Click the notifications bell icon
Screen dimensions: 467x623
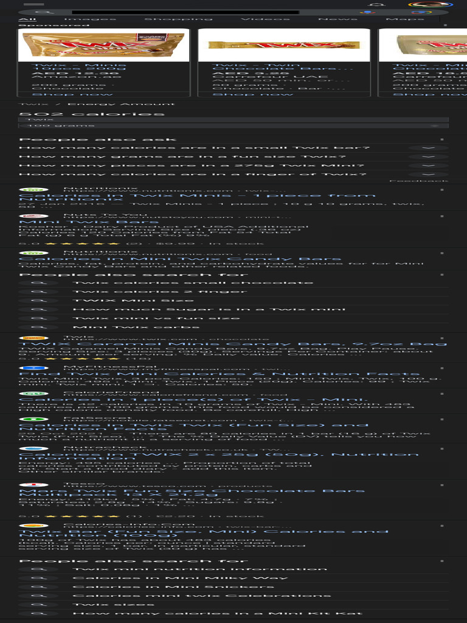(376, 5)
